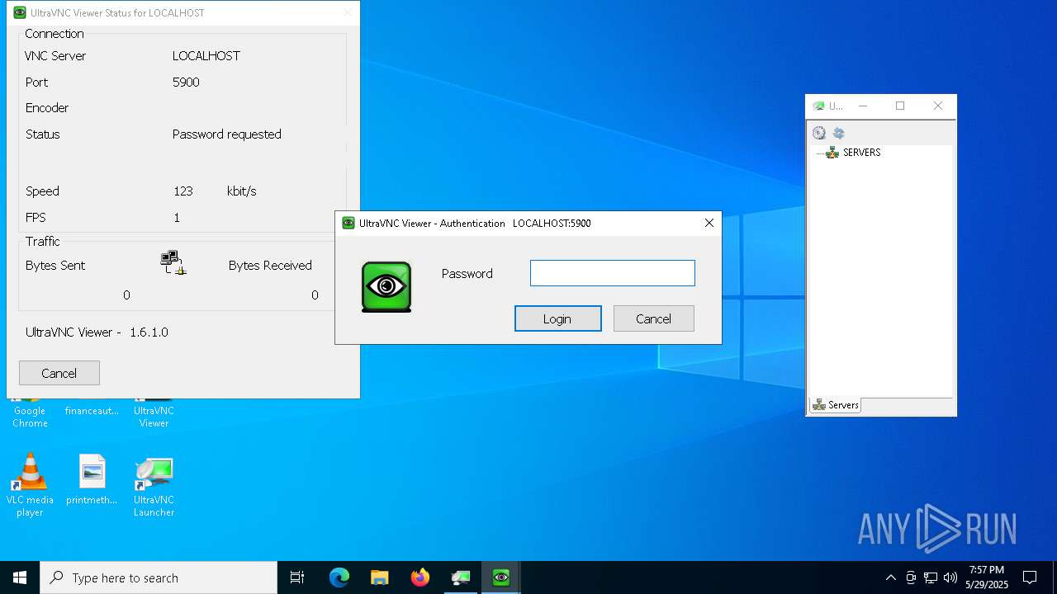Open the notification center icon

[x=1030, y=577]
